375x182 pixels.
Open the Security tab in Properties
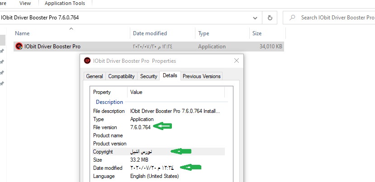coord(148,76)
